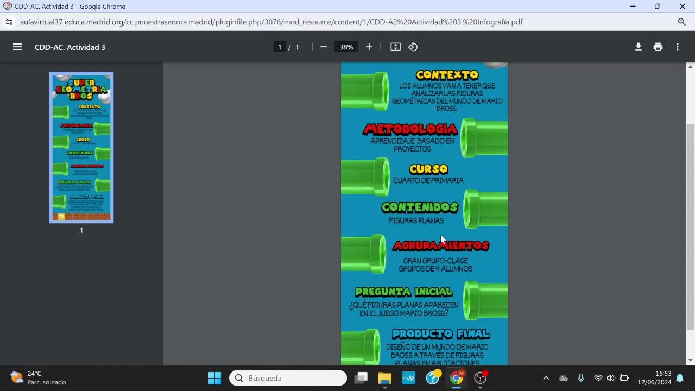
Task: Click the fit to page icon
Action: 395,47
